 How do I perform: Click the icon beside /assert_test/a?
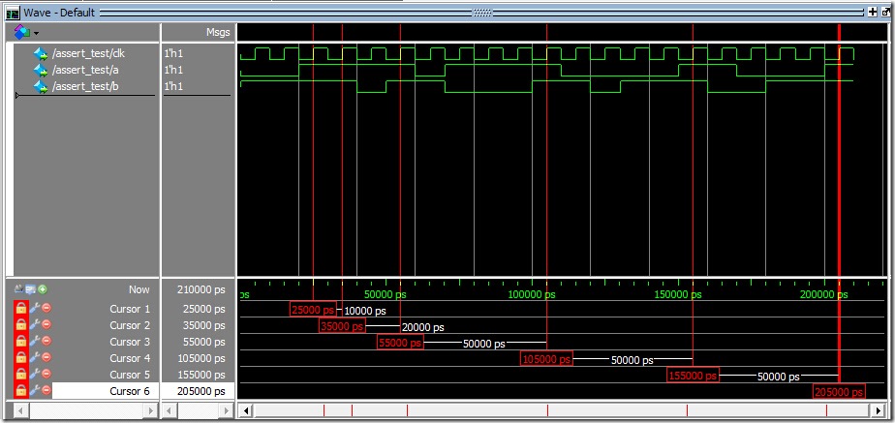pos(41,71)
